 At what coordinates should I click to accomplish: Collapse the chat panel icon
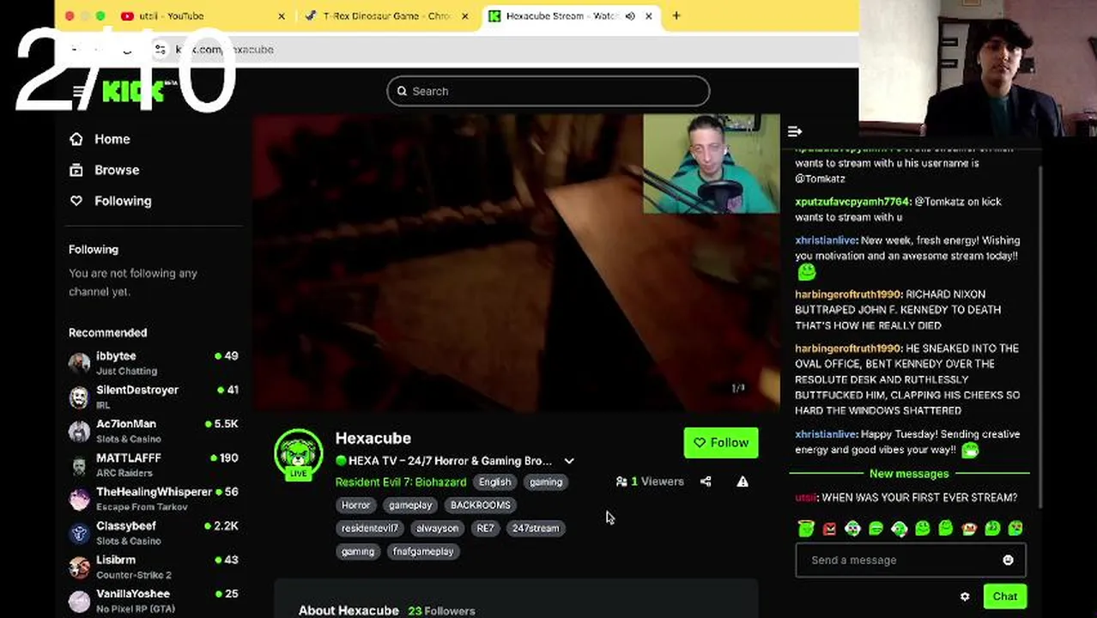[x=795, y=131]
